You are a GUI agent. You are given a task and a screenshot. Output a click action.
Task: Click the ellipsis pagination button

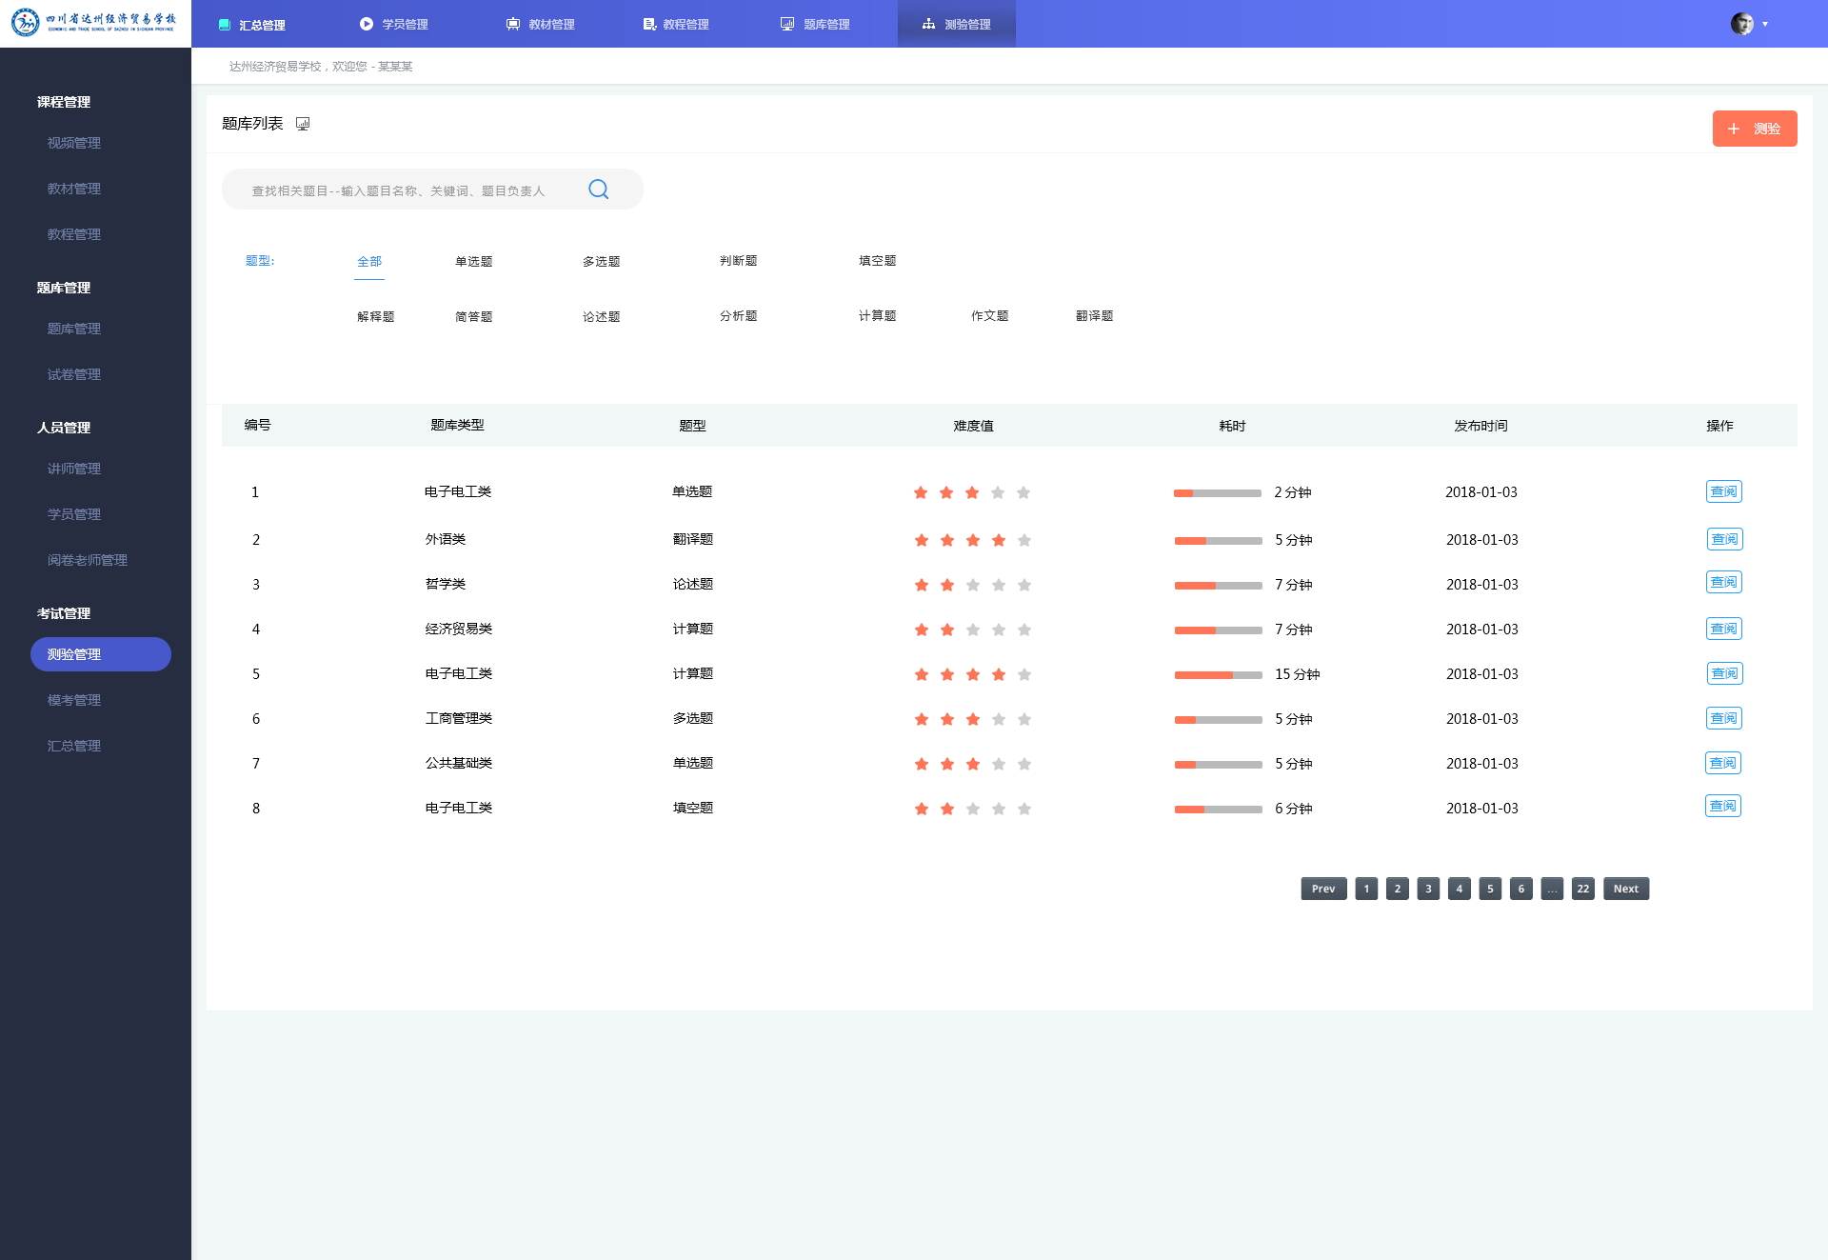click(x=1552, y=889)
